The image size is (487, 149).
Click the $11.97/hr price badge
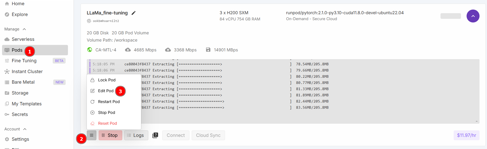tap(466, 135)
